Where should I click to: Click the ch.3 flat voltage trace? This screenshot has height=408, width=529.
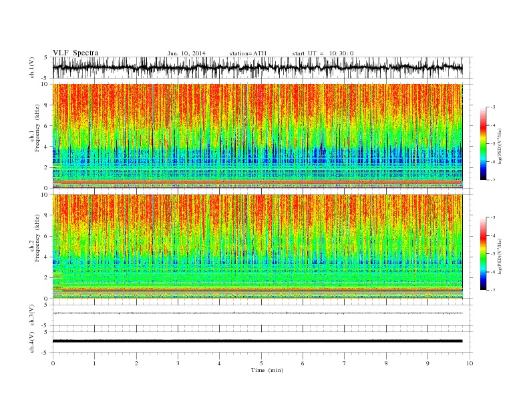tap(257, 313)
